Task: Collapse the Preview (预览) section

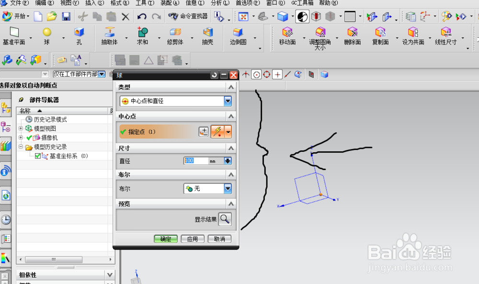Action: pos(231,204)
